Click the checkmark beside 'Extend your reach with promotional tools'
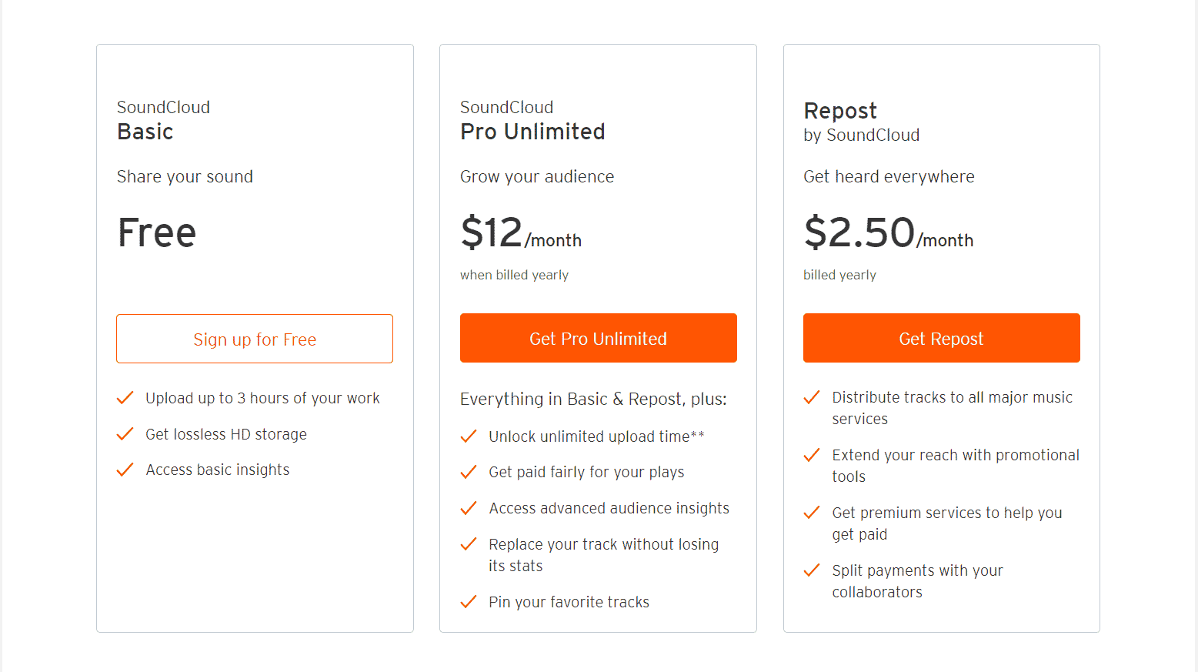The image size is (1198, 672). pos(812,455)
